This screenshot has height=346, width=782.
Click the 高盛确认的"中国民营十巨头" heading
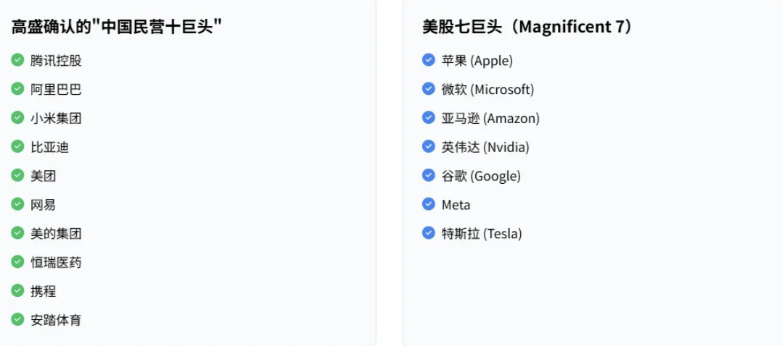tap(117, 27)
